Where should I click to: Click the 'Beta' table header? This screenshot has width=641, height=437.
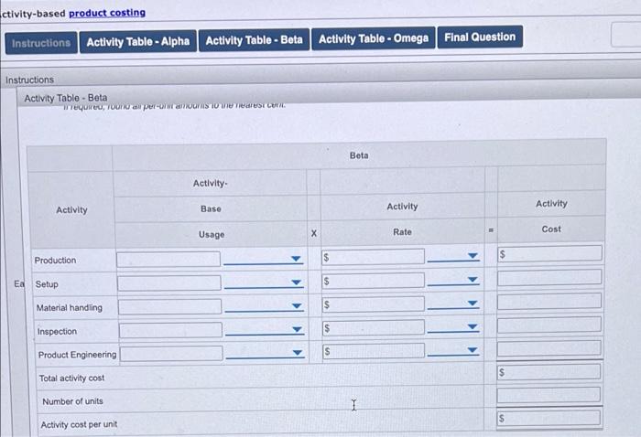359,155
